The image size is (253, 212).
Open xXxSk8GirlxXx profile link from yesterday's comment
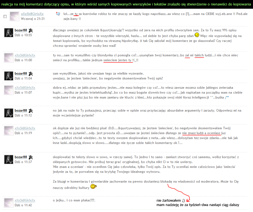pyautogui.click(x=32, y=14)
